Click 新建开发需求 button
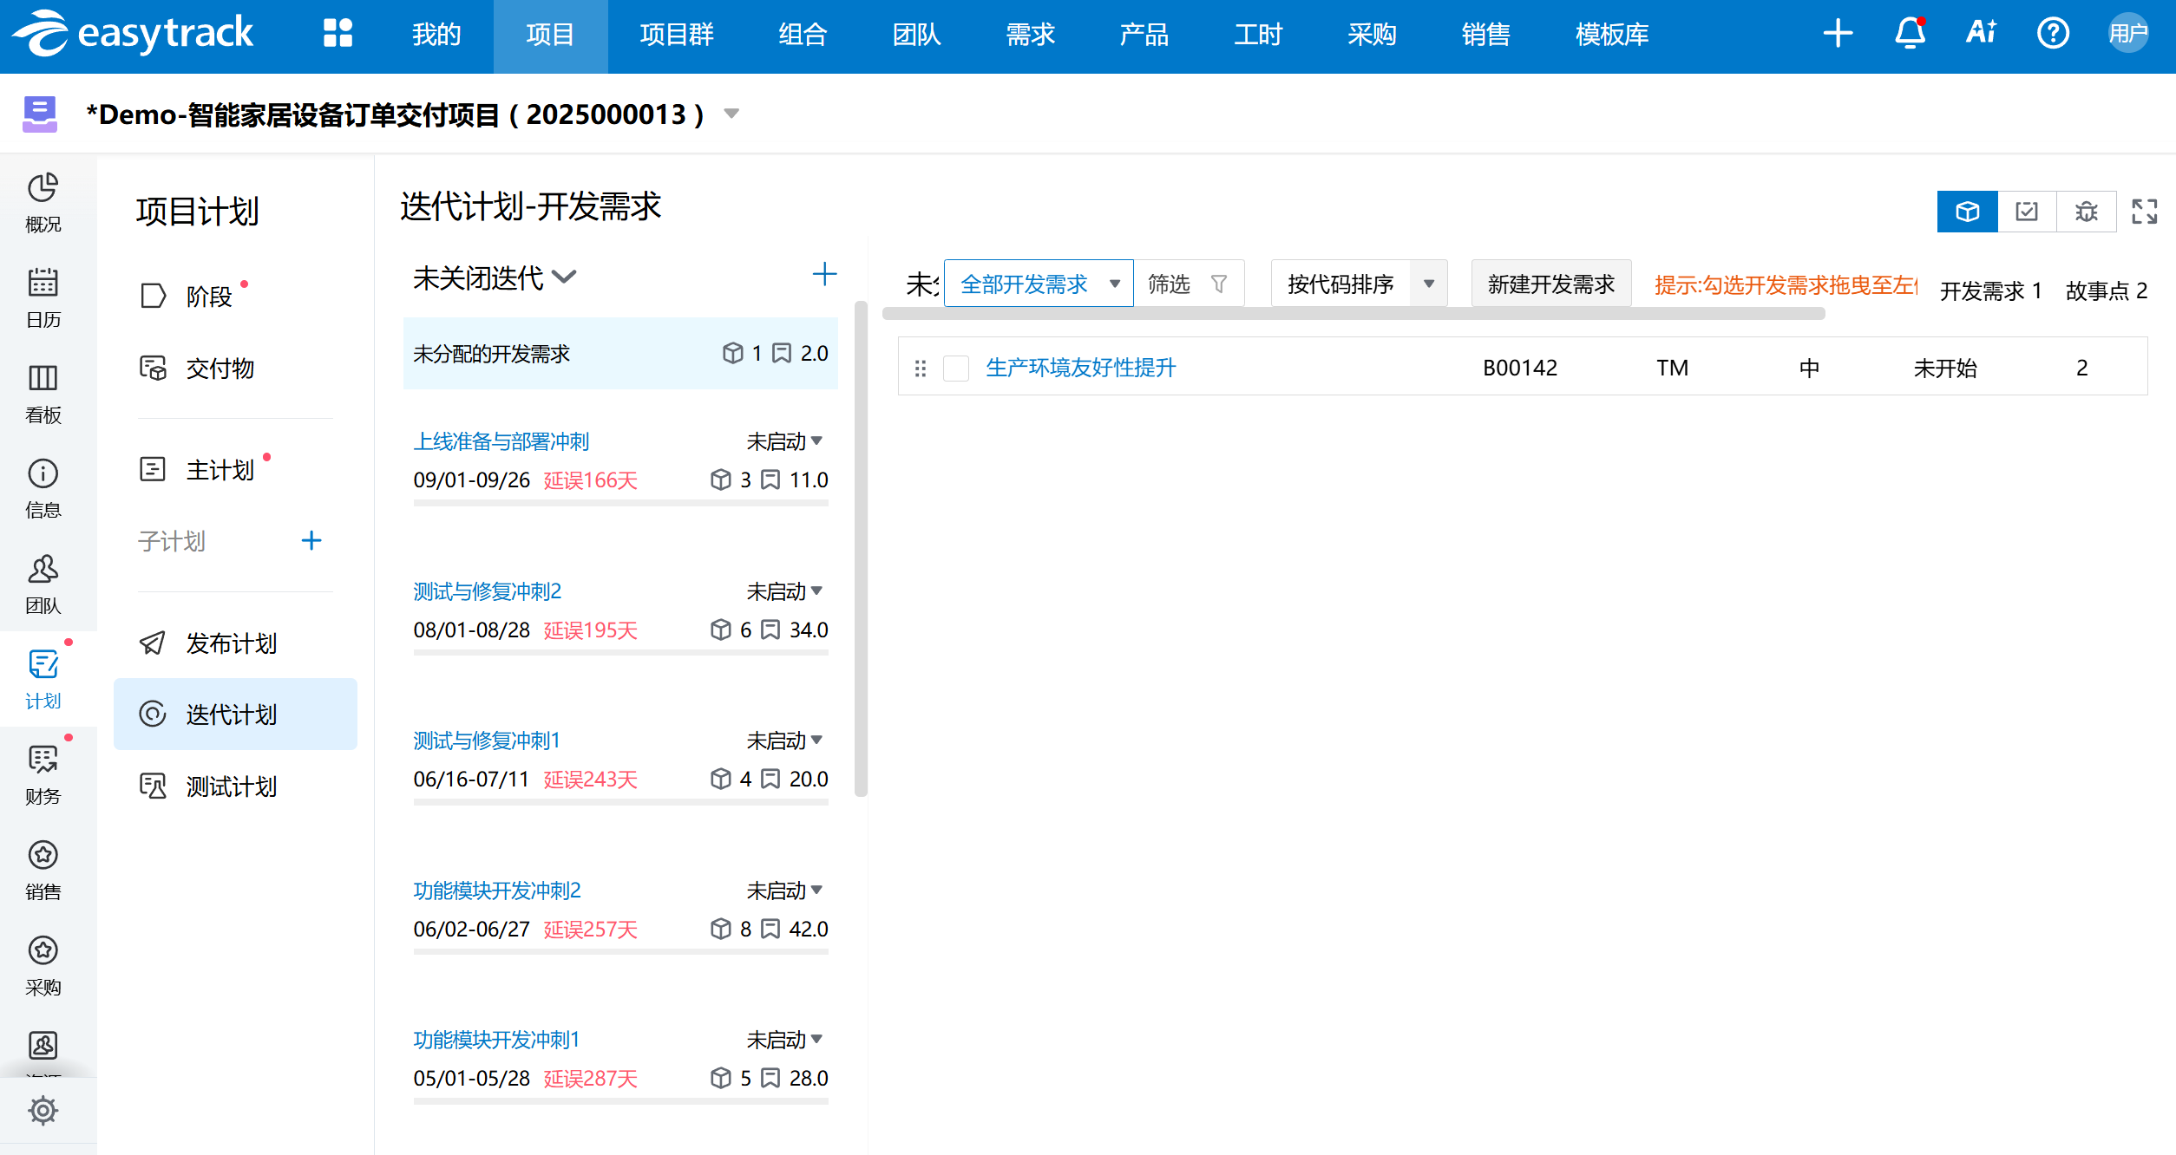The width and height of the screenshot is (2176, 1155). pos(1550,284)
